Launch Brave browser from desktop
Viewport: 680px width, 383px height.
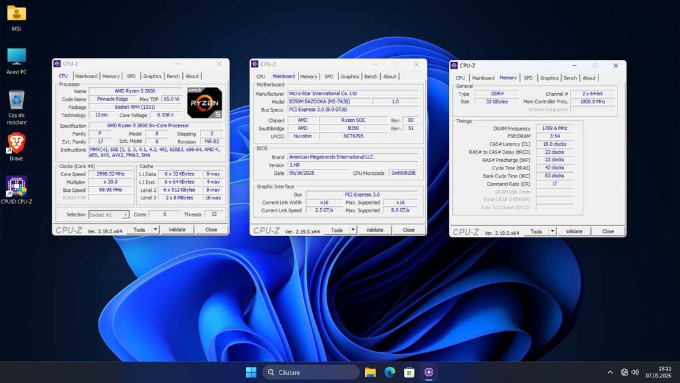[x=16, y=147]
